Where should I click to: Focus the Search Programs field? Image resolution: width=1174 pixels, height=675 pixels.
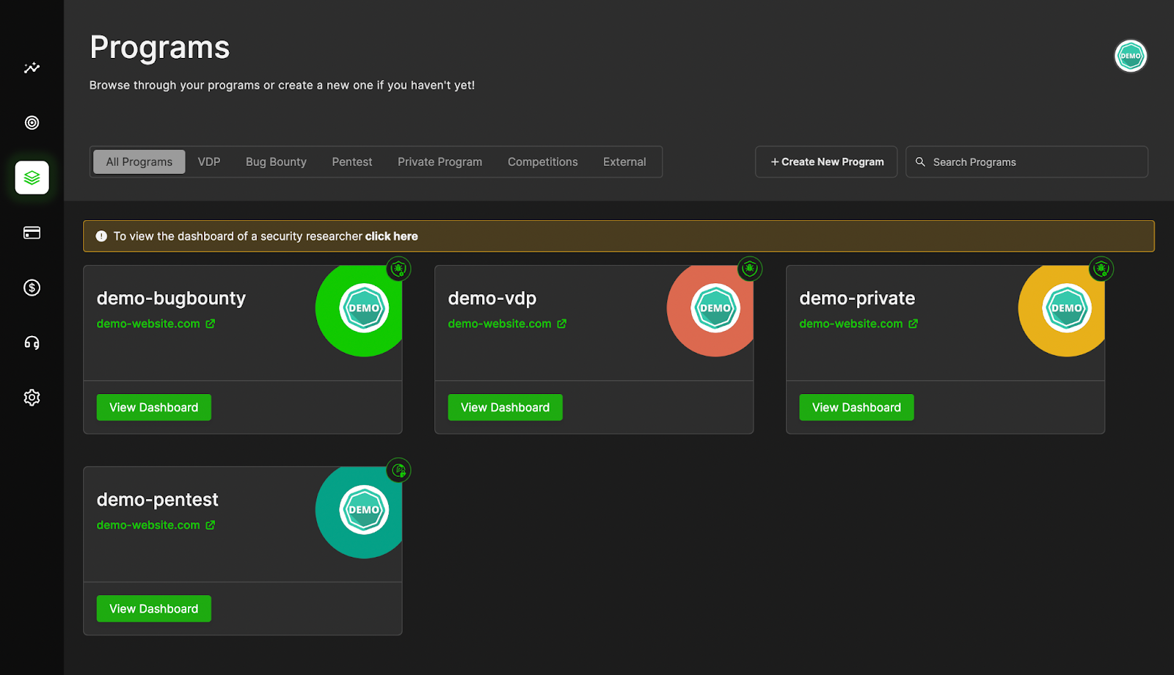pos(1027,162)
